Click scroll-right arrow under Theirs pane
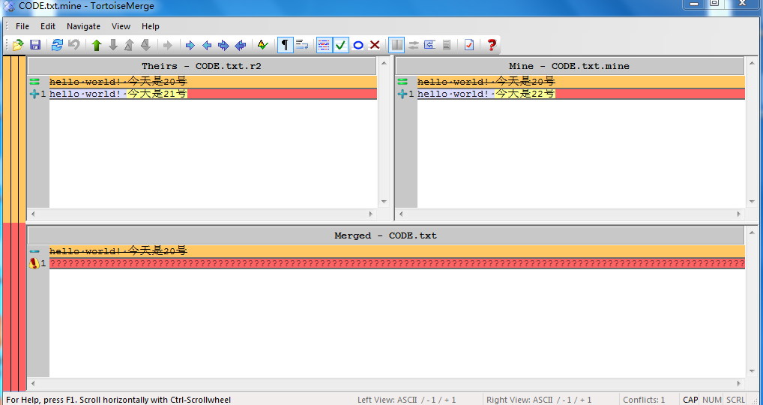Viewport: 763px width, 405px height. tap(371, 214)
